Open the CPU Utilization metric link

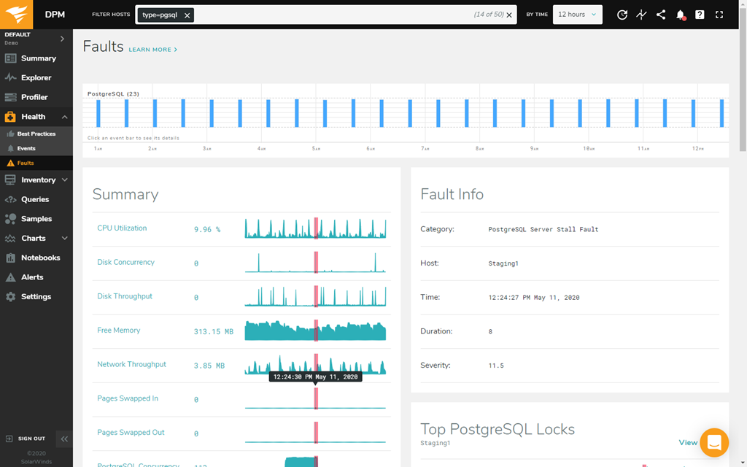pyautogui.click(x=122, y=228)
